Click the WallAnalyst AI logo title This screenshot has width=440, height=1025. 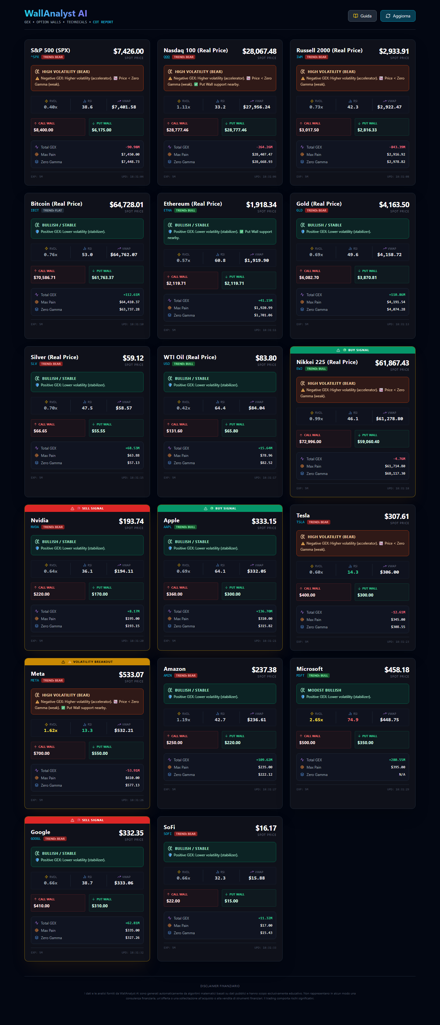(x=56, y=13)
